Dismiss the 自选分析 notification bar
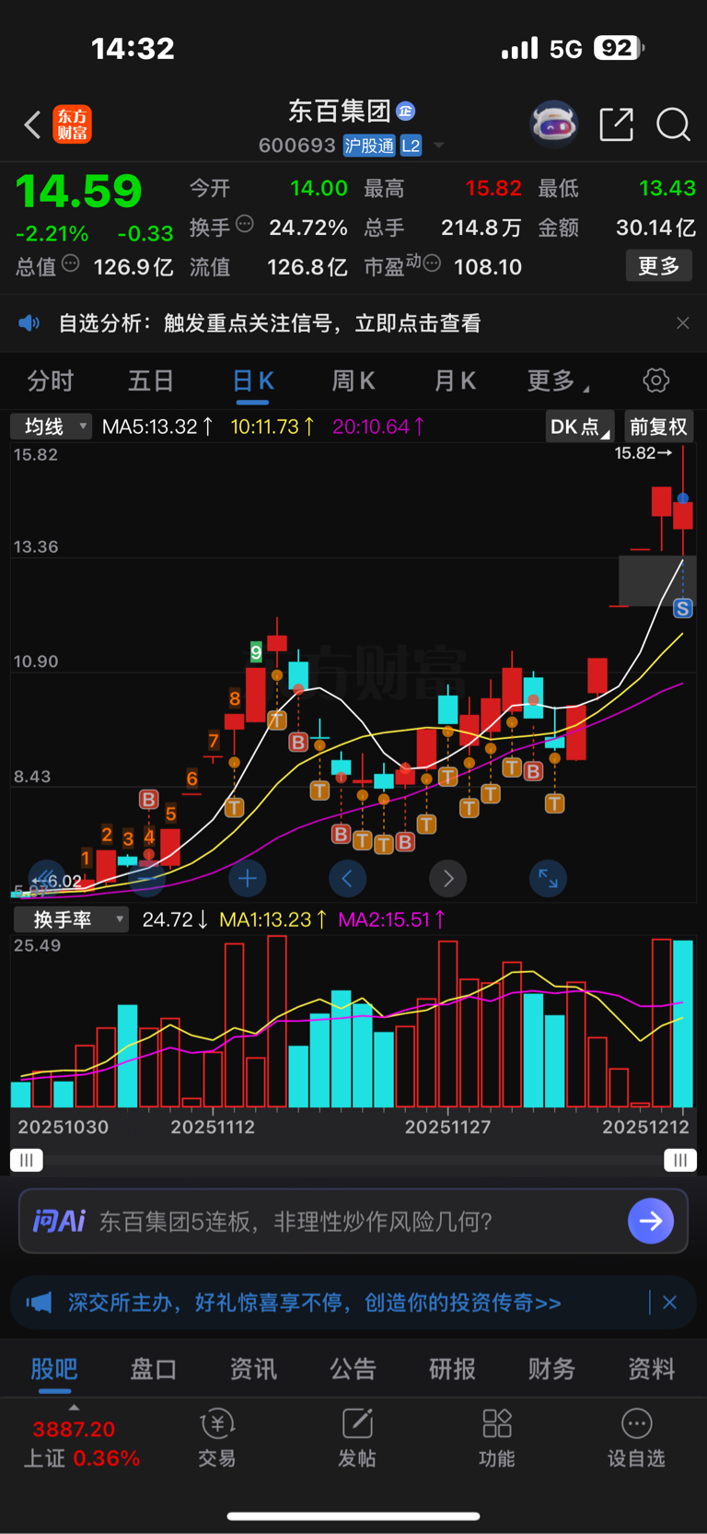The height and width of the screenshot is (1534, 707). point(682,323)
